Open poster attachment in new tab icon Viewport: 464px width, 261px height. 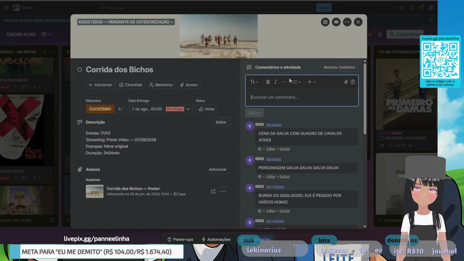[213, 191]
